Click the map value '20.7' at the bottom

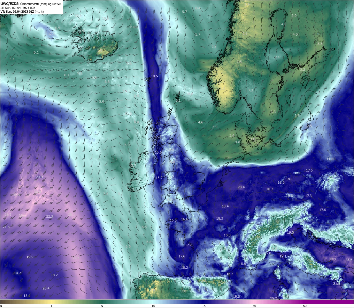coord(273,298)
